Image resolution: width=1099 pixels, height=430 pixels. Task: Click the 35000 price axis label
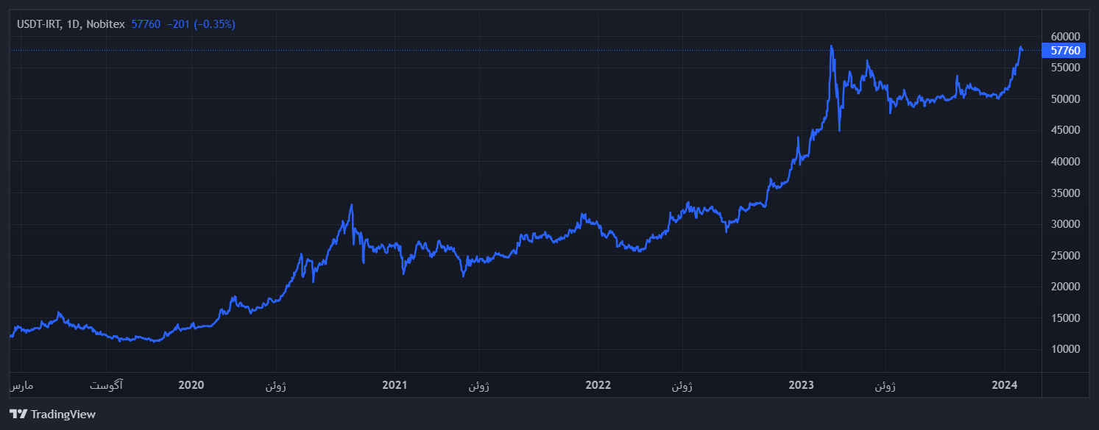coord(1065,193)
